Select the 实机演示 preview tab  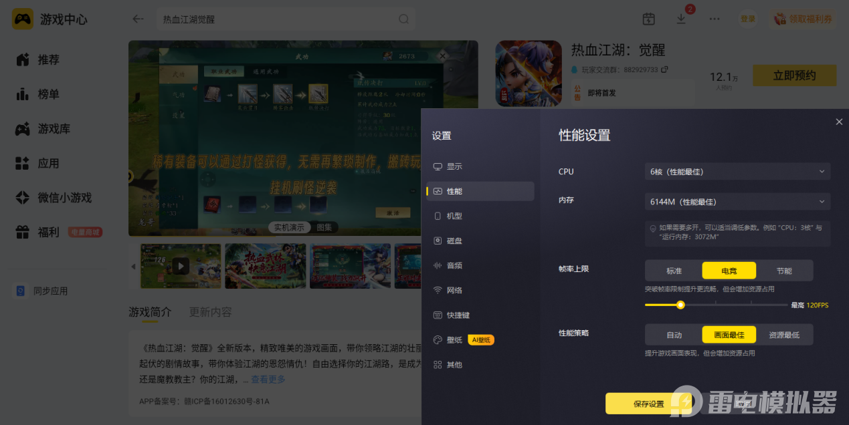pos(290,227)
